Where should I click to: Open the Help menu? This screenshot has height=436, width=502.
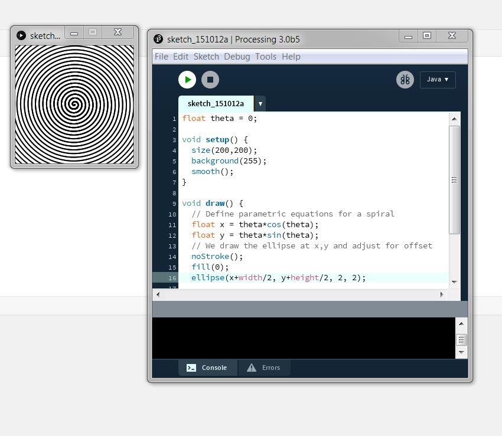coord(291,57)
